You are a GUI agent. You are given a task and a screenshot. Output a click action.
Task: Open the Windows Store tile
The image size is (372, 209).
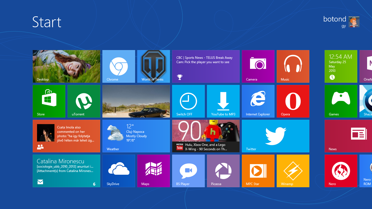[49, 101]
